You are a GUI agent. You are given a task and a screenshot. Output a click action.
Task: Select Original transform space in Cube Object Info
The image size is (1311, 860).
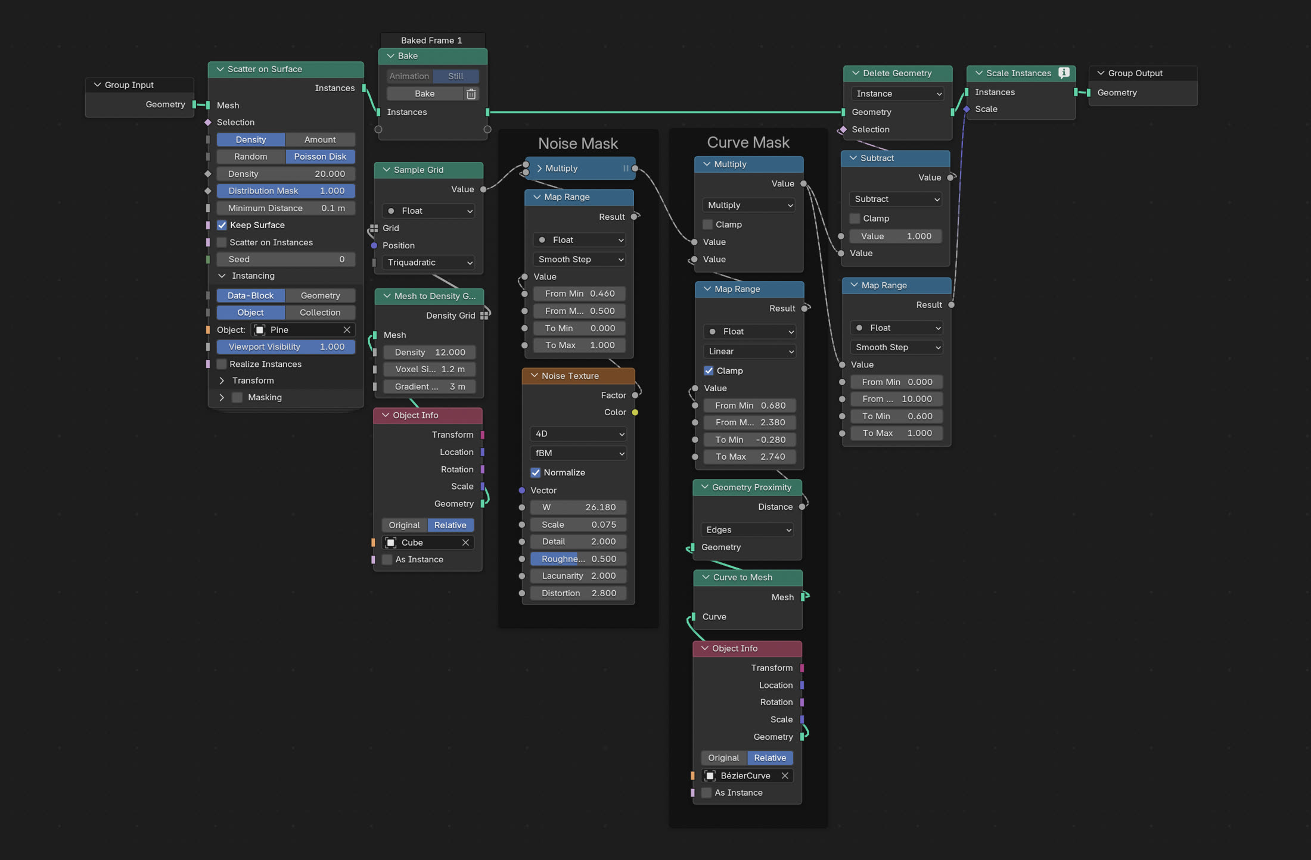(x=404, y=525)
